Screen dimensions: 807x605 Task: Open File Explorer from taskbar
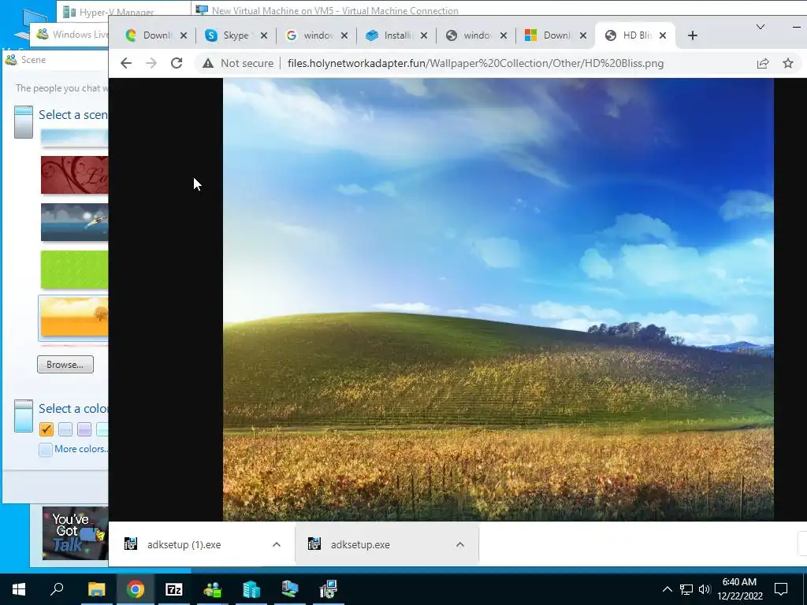coord(96,589)
